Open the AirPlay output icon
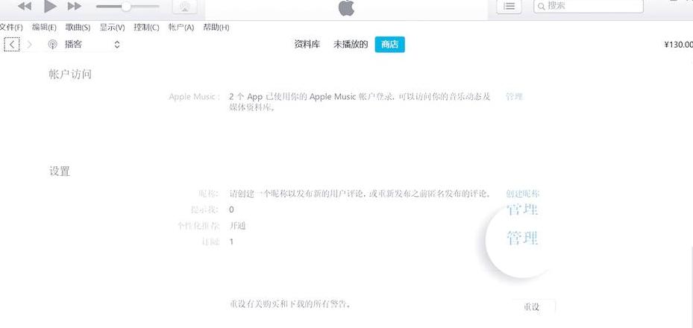Image resolution: width=693 pixels, height=328 pixels. [185, 6]
